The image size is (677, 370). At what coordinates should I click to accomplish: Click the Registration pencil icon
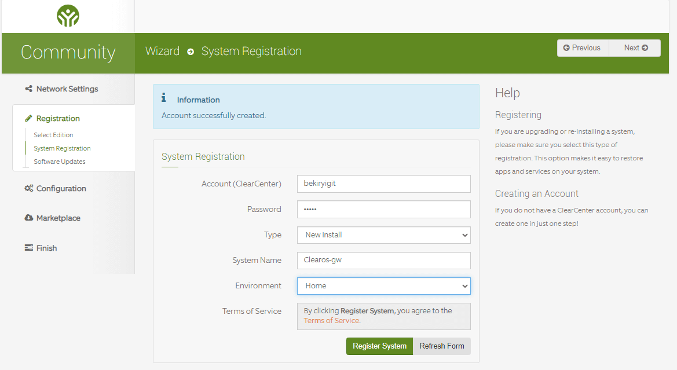coord(28,118)
